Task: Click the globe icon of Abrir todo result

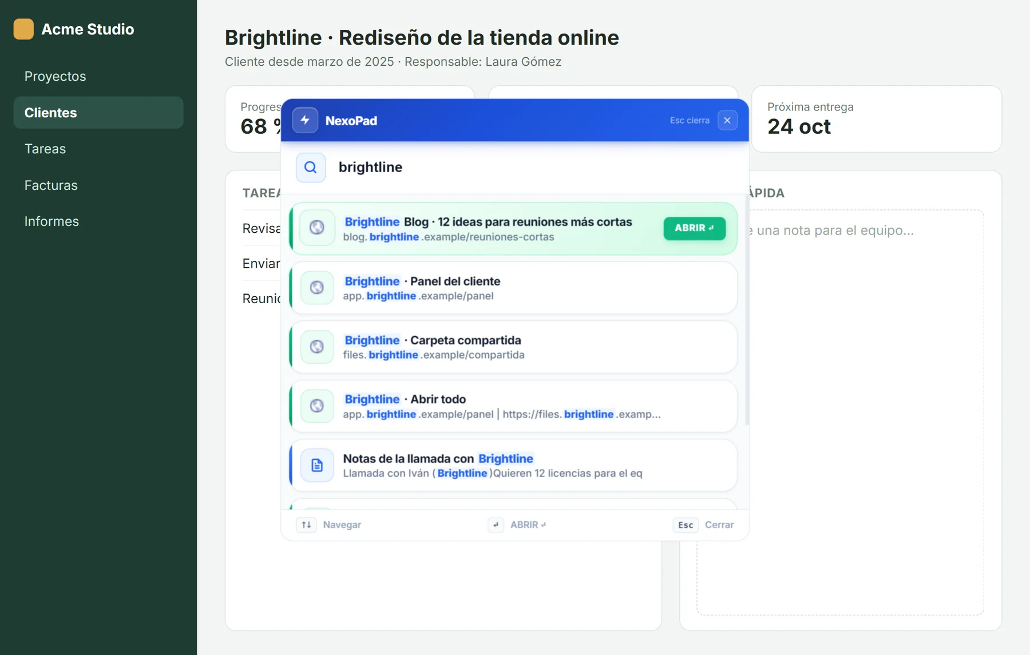Action: 317,406
